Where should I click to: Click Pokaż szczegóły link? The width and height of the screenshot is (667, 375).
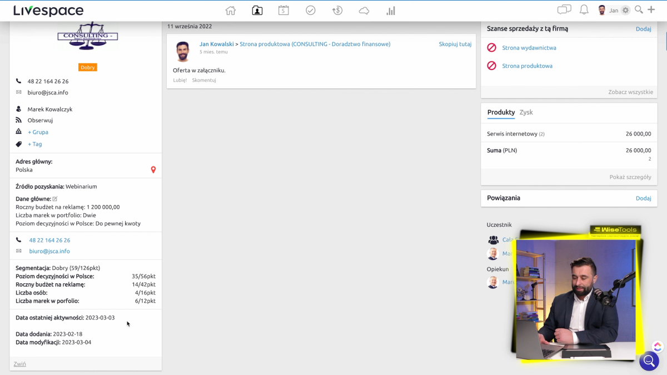coord(630,177)
